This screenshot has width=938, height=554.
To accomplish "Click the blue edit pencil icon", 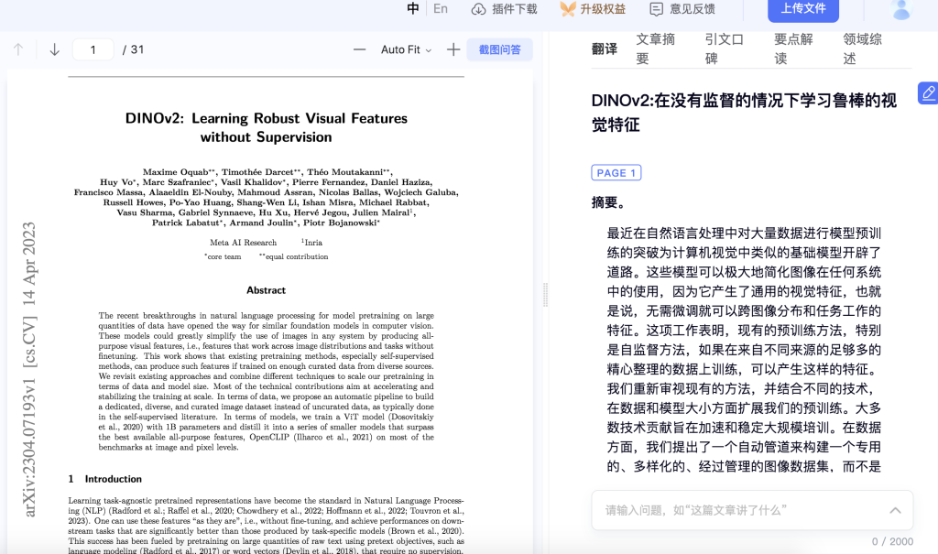I will [x=928, y=93].
